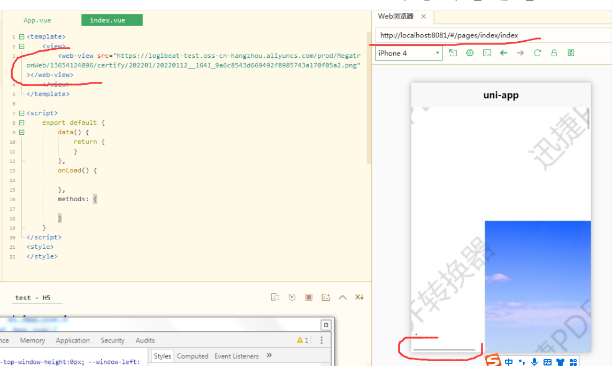Click the editor's vertical scrollbar
Viewport: 612px width, 366px height.
tap(369, 97)
